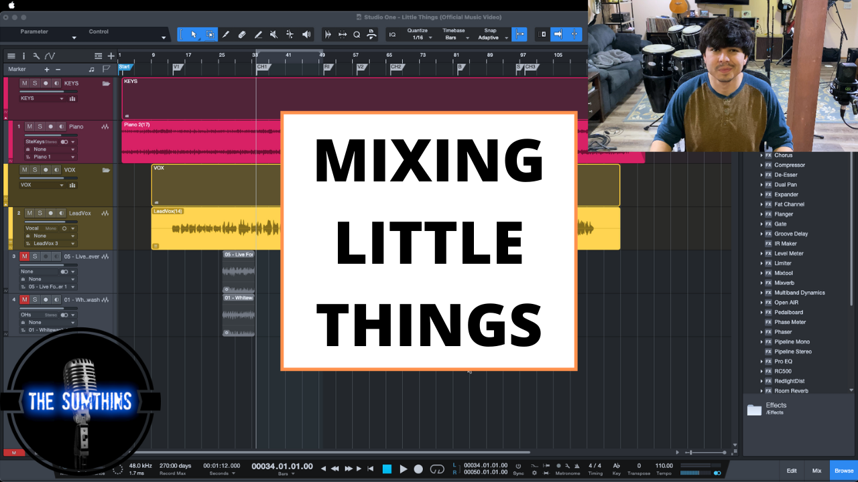Switch to the Browse view

[844, 471]
